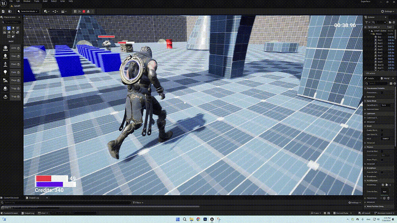Open the editor Settings dropdown top right
The width and height of the screenshot is (397, 223).
tap(387, 11)
